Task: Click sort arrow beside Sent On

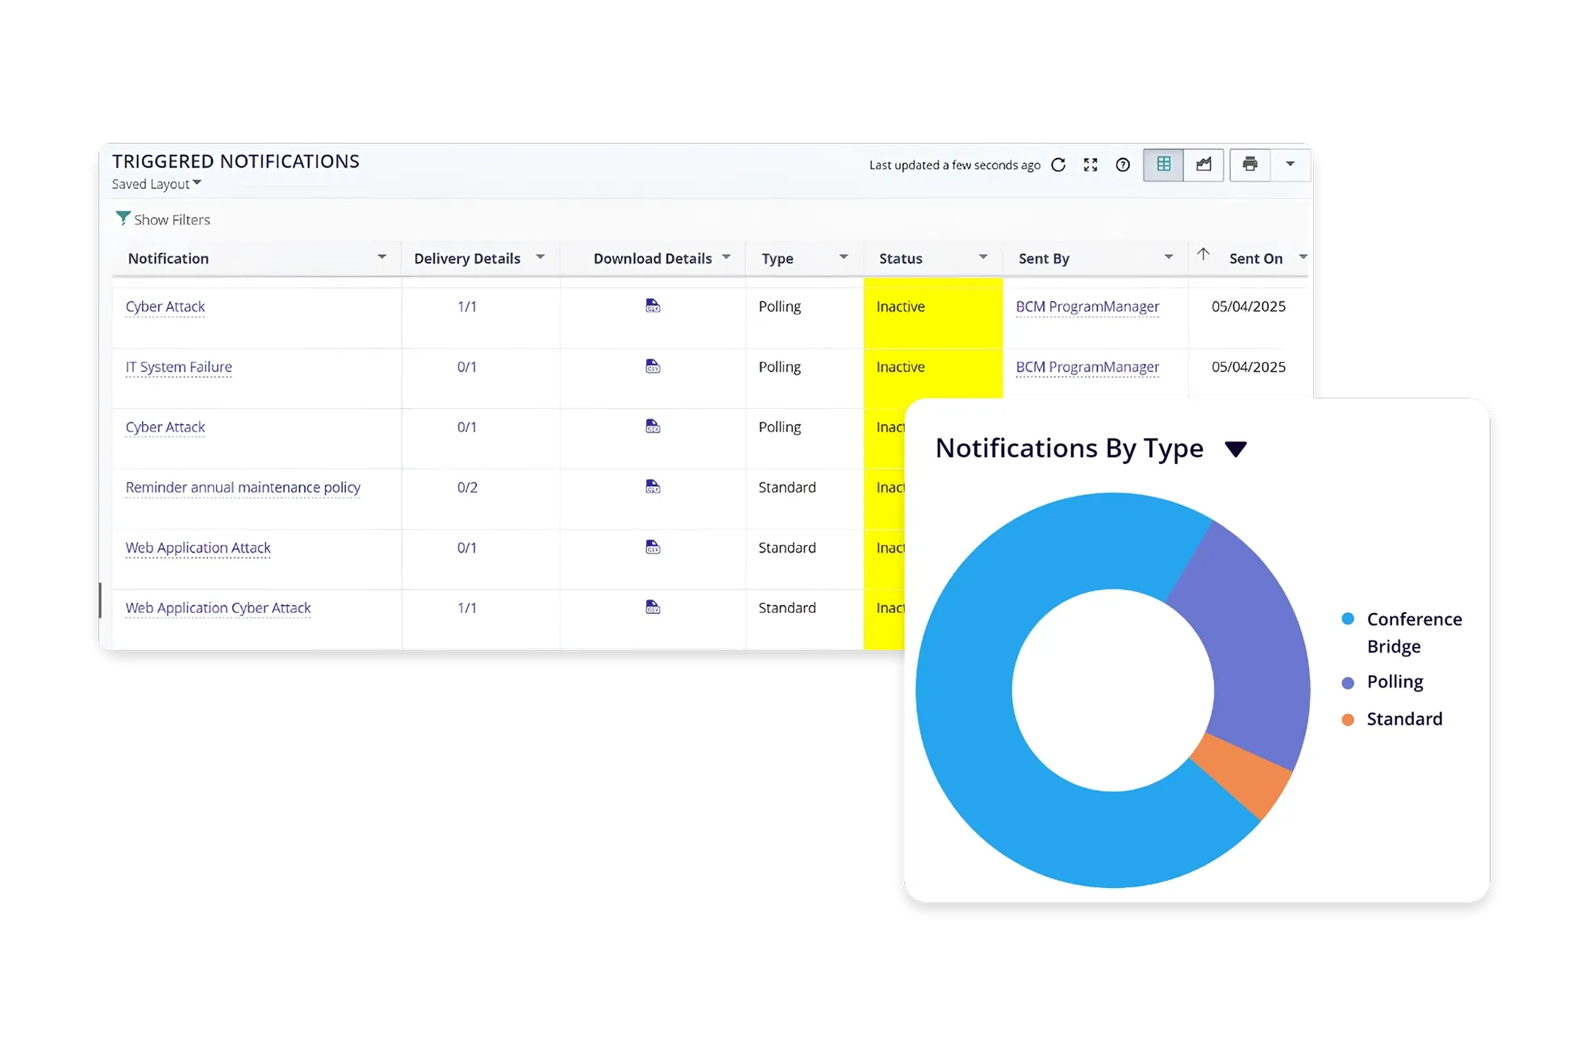Action: click(1203, 255)
